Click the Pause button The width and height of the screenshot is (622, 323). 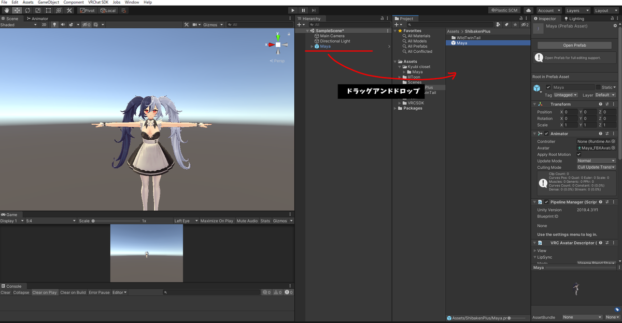pos(303,10)
